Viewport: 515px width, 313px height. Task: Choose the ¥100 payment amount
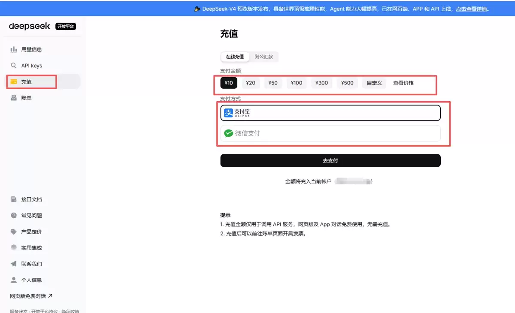pyautogui.click(x=297, y=83)
